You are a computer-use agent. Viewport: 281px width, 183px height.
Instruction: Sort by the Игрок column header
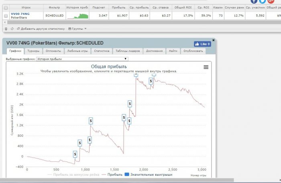[x=26, y=8]
